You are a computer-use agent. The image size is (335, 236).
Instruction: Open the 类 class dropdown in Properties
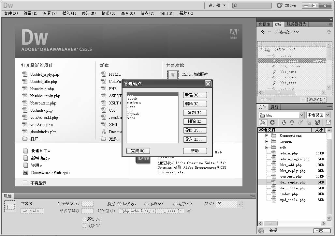click(240, 204)
